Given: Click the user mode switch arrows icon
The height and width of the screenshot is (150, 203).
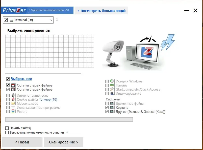Looking at the screenshot, I should [67, 10].
